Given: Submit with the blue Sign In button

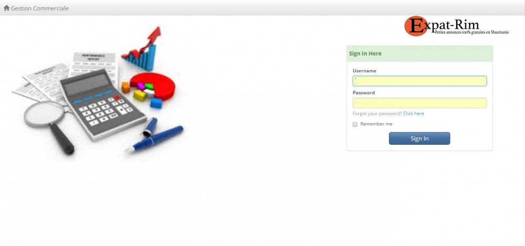Looking at the screenshot, I should point(419,138).
